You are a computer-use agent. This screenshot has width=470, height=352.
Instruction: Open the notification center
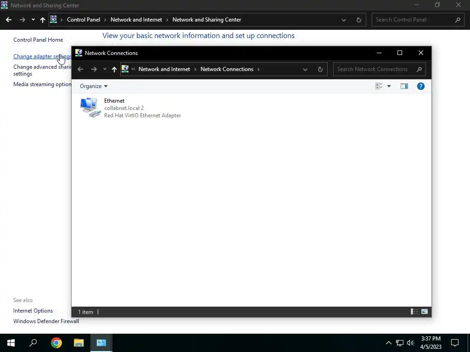tap(455, 343)
